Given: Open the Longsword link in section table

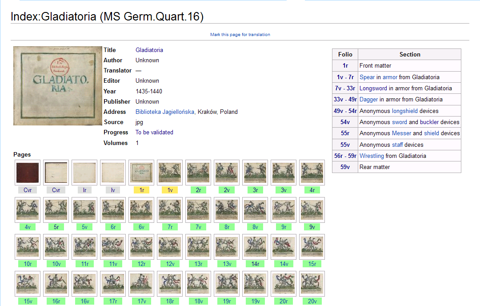Looking at the screenshot, I should tap(373, 88).
